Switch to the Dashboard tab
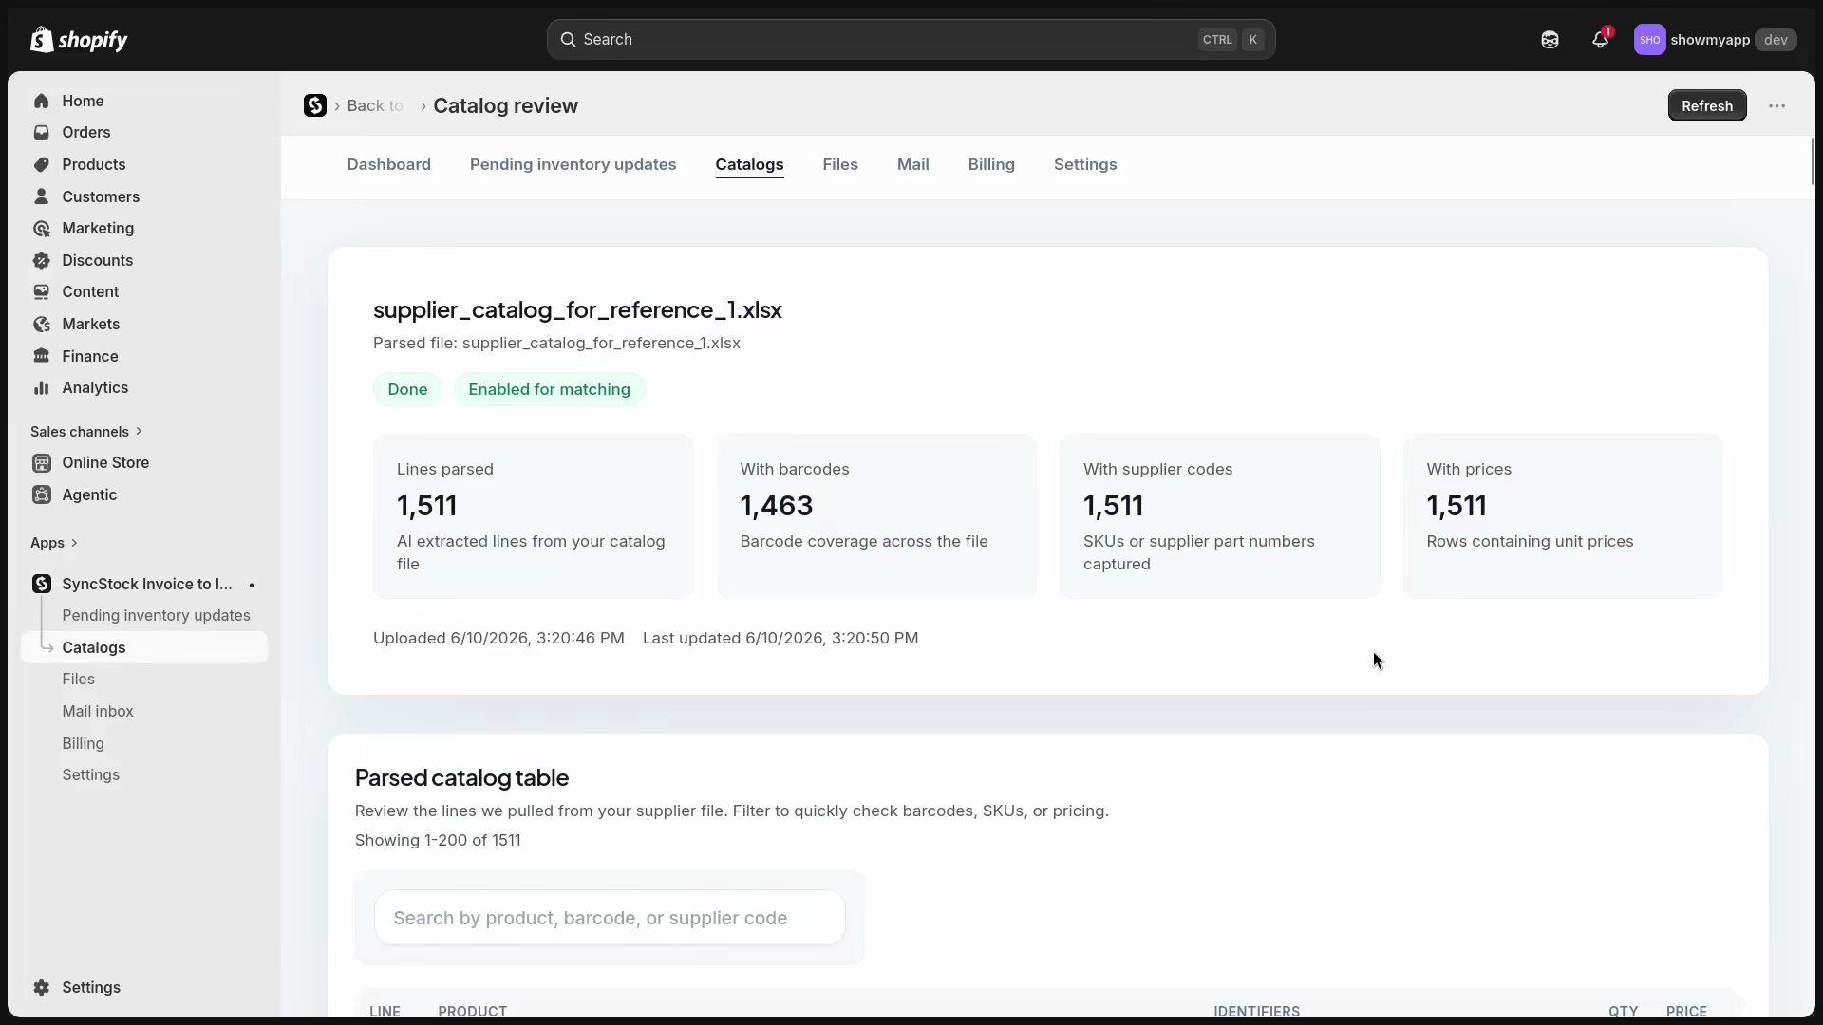Screen dimensions: 1823x1025 click(388, 164)
